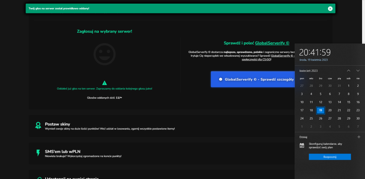
Task: Click the Rozpocznij button in calendar
Action: pyautogui.click(x=330, y=157)
